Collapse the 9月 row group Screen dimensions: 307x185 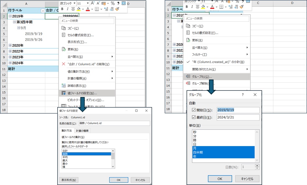pyautogui.click(x=19, y=28)
